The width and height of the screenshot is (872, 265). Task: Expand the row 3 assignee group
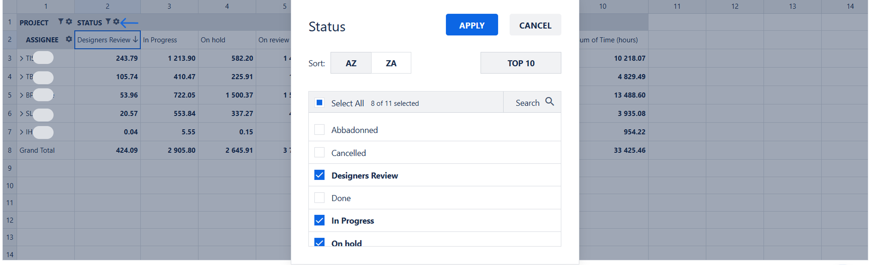pyautogui.click(x=22, y=58)
